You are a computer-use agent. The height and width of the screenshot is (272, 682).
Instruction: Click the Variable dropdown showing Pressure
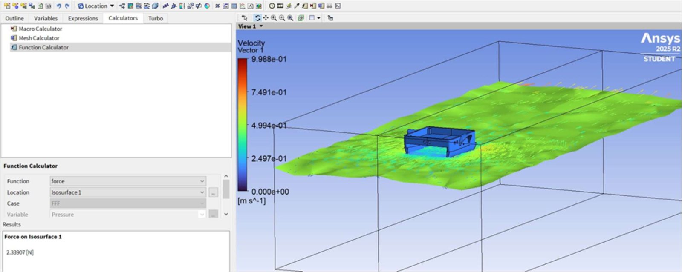click(128, 215)
